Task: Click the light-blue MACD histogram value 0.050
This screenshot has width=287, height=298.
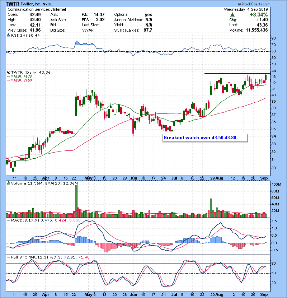Action: (75, 220)
